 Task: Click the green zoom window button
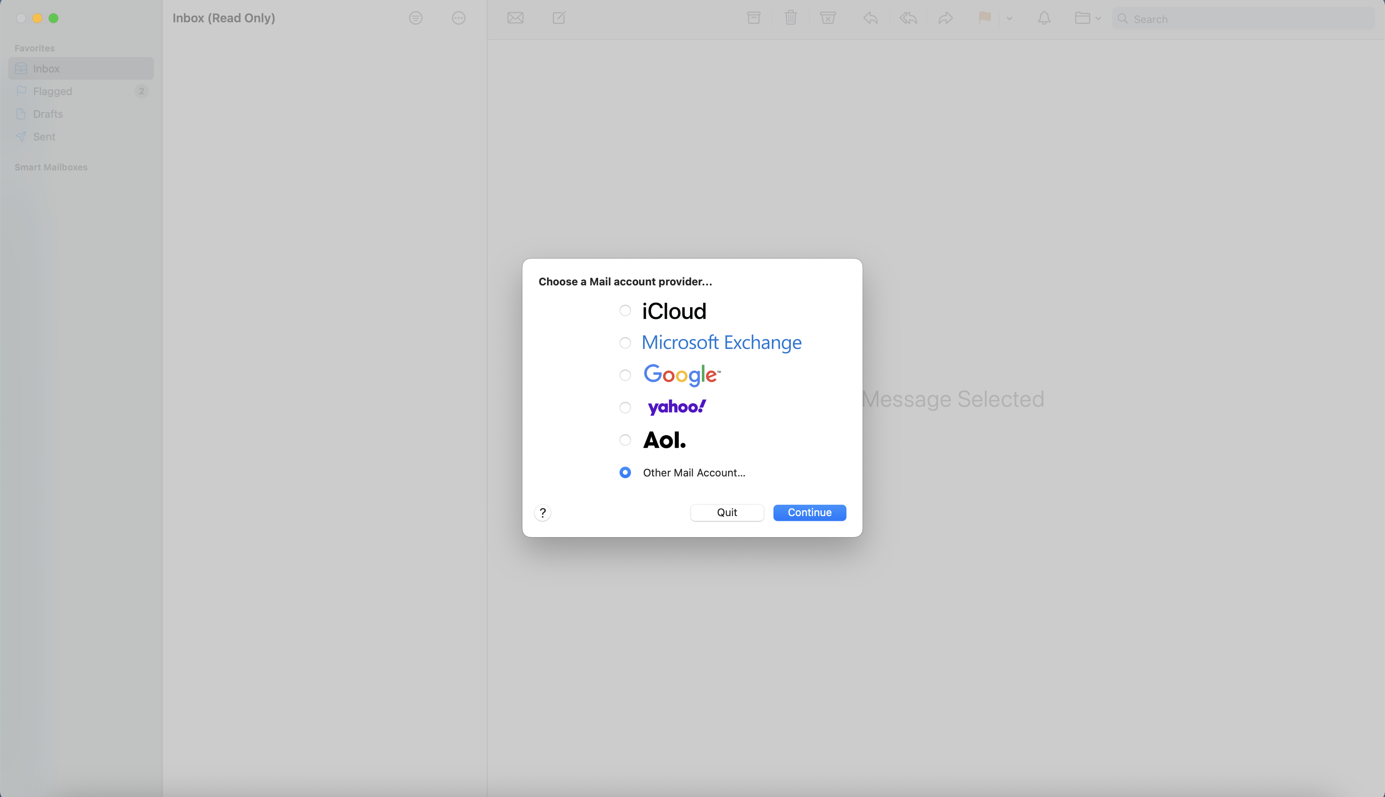(54, 18)
